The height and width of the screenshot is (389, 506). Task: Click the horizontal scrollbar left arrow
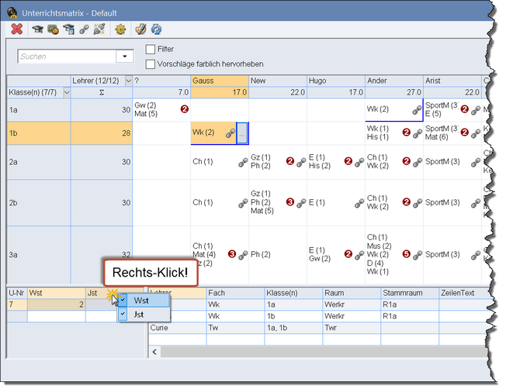[x=154, y=352]
